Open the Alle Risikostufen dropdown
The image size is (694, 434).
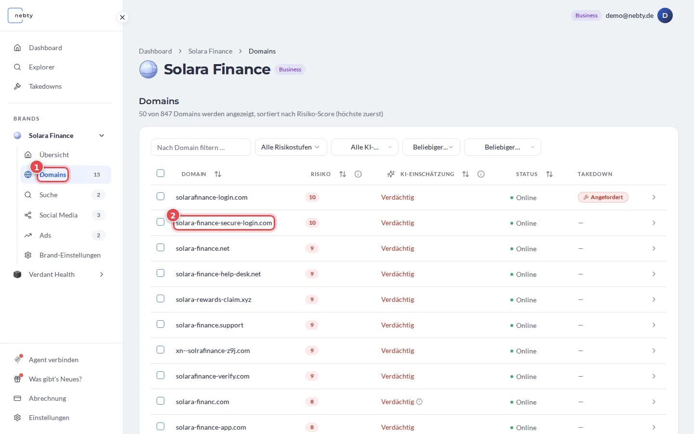[291, 147]
